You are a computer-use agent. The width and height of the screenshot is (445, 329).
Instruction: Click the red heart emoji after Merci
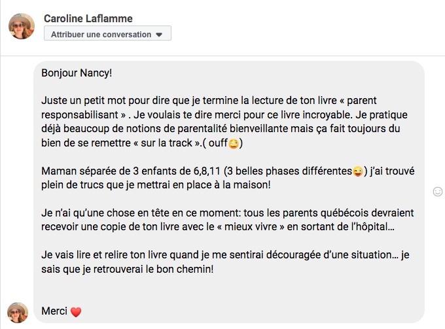[x=76, y=312]
